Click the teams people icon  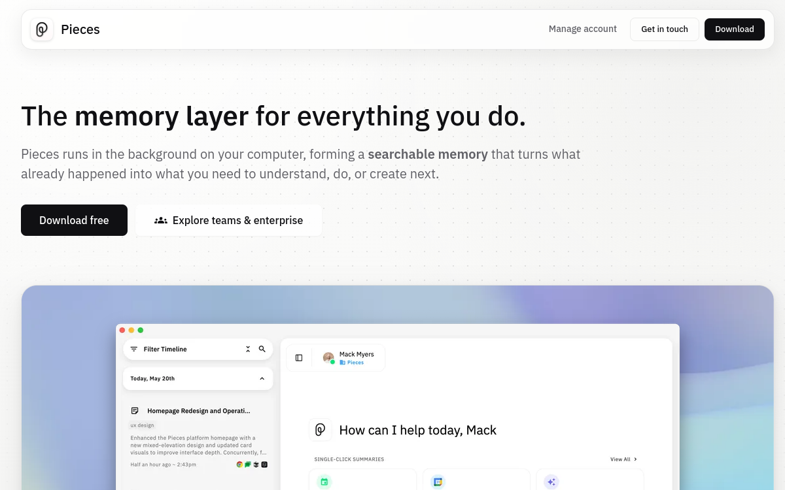[x=161, y=220]
